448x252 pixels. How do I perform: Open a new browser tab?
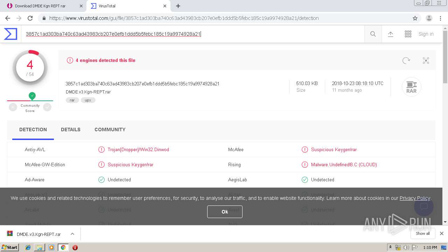click(x=178, y=6)
